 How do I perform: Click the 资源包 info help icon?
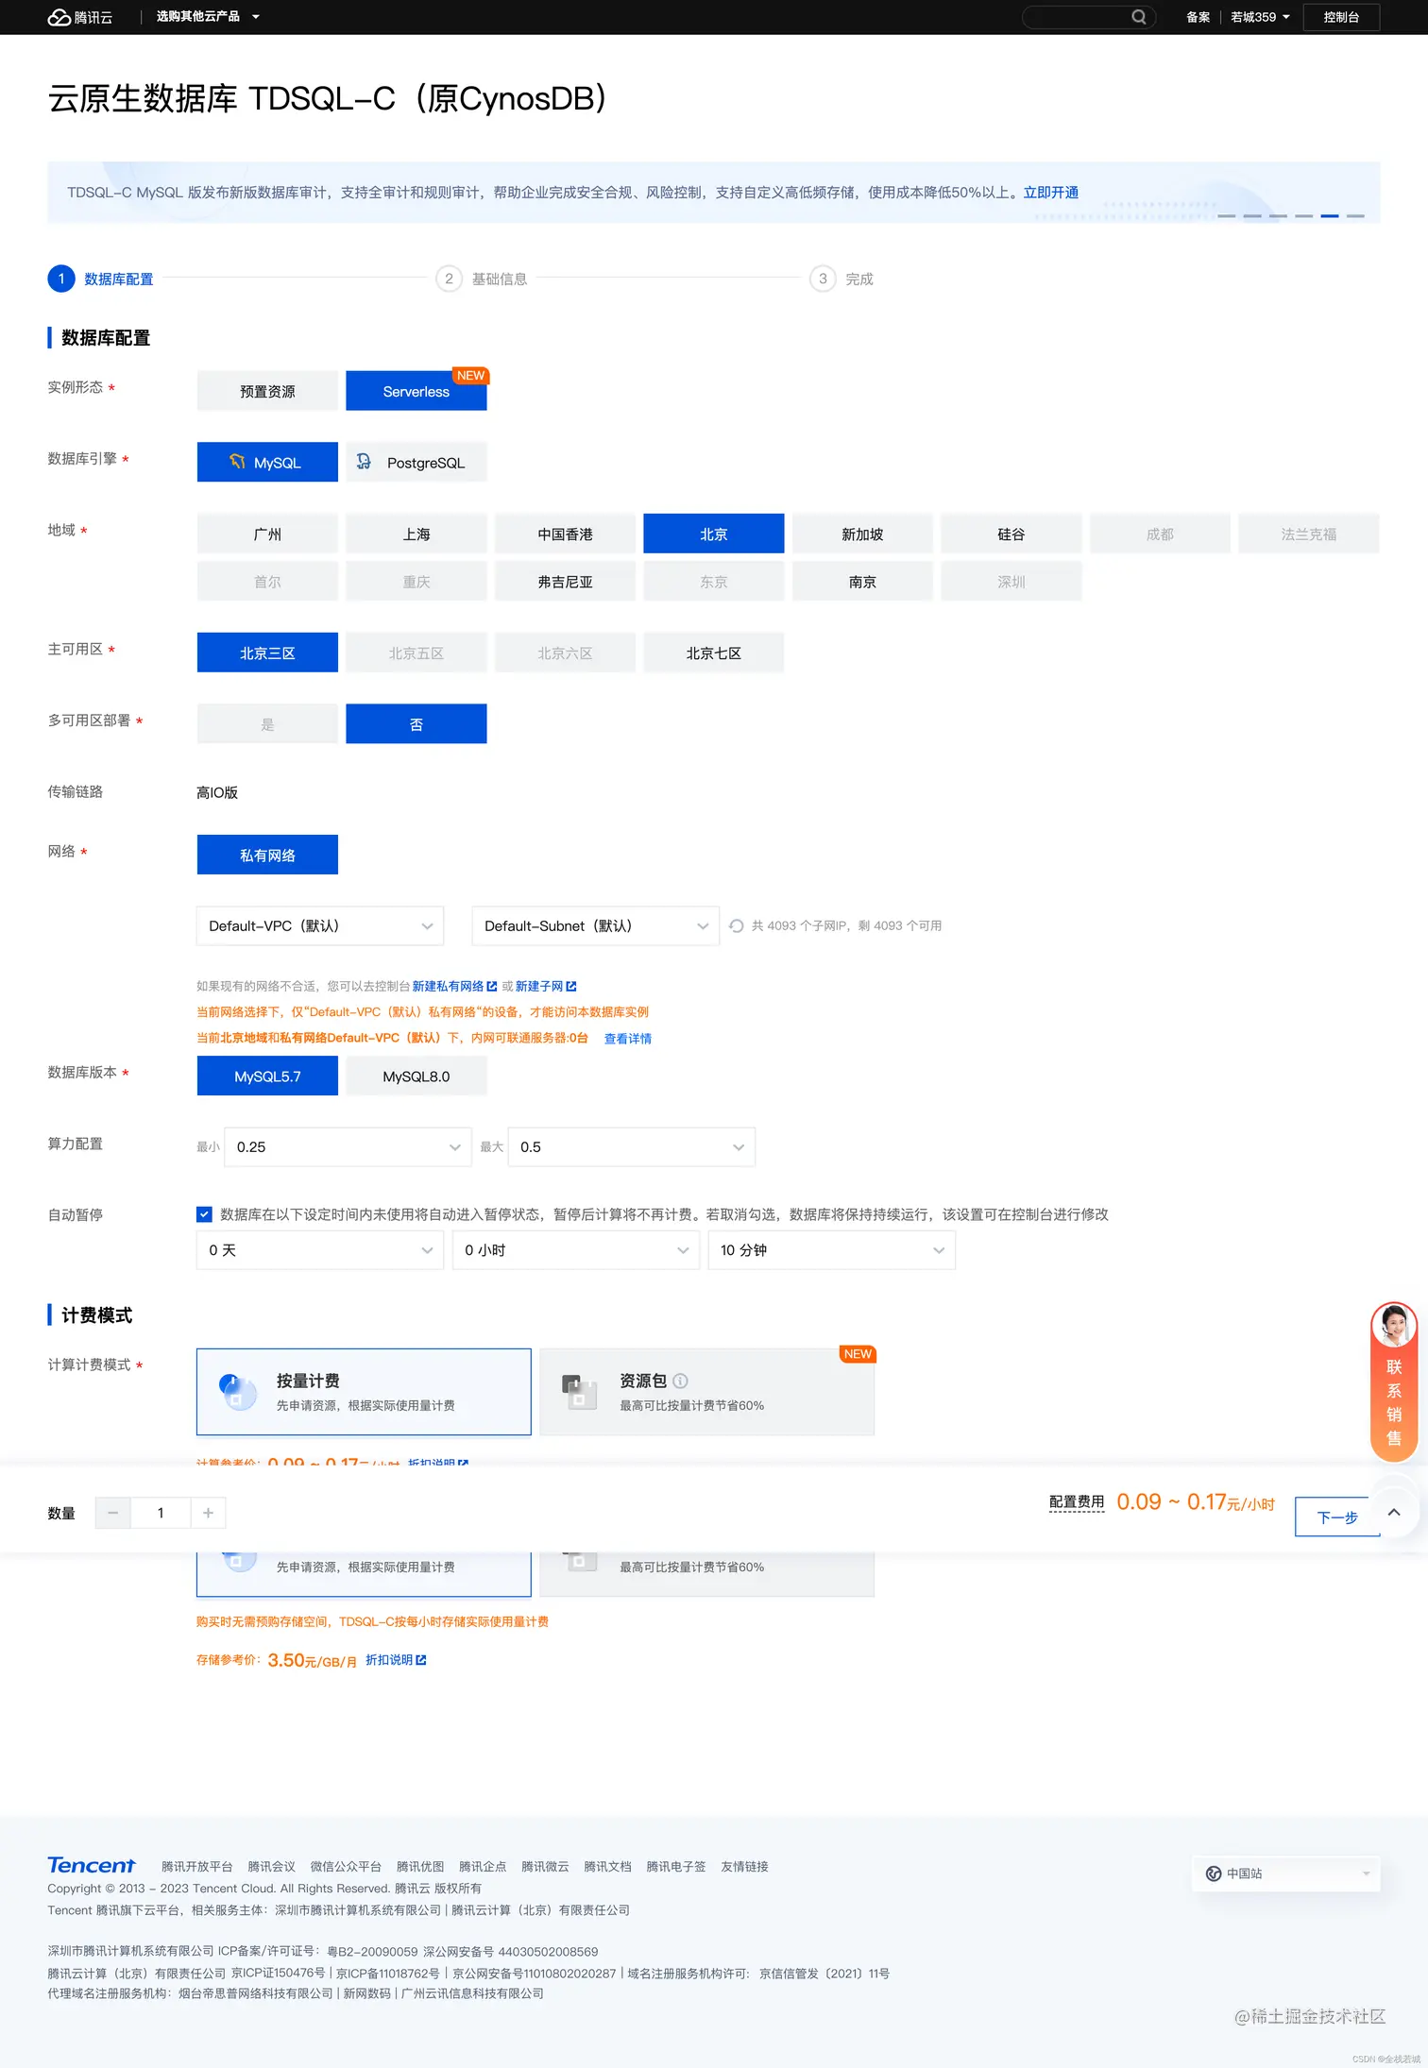680,1381
